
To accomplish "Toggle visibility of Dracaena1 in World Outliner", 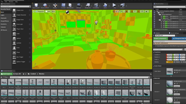I will (154, 16).
